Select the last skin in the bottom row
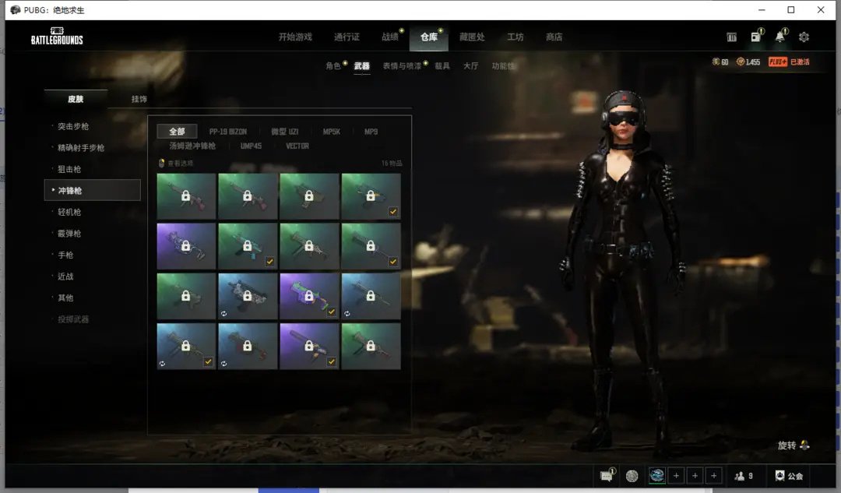Image resolution: width=841 pixels, height=493 pixels. coord(371,346)
